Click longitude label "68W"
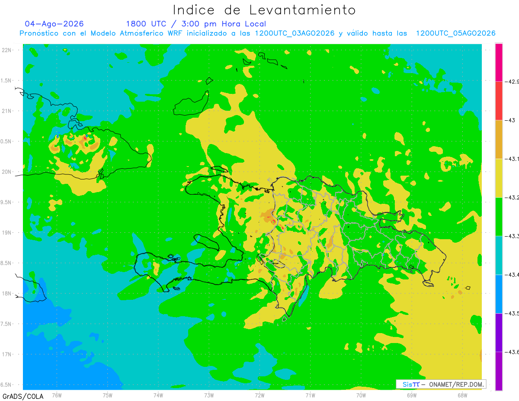The width and height of the screenshot is (519, 401). tap(462, 395)
